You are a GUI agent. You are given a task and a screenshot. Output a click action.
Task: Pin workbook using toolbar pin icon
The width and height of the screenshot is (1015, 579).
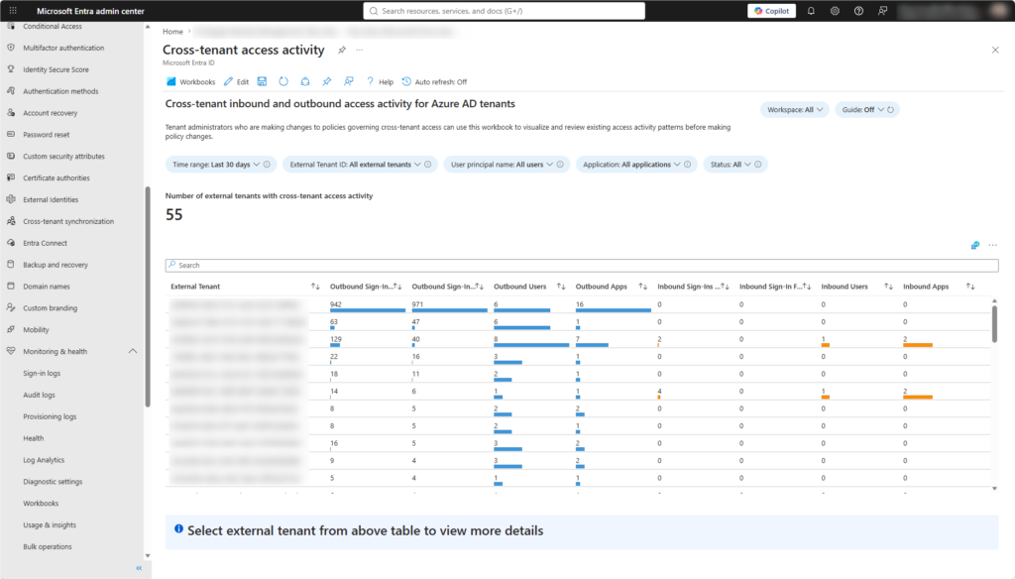(x=327, y=81)
